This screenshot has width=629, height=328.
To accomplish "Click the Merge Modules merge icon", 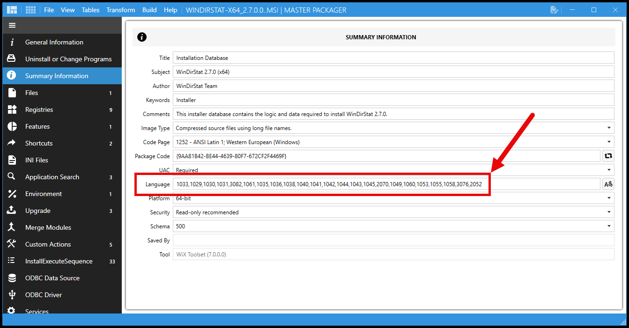I will coord(12,227).
